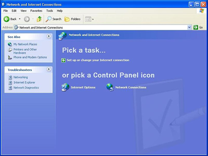Open the File menu
Viewport: 208px width, 156px height.
5,11
